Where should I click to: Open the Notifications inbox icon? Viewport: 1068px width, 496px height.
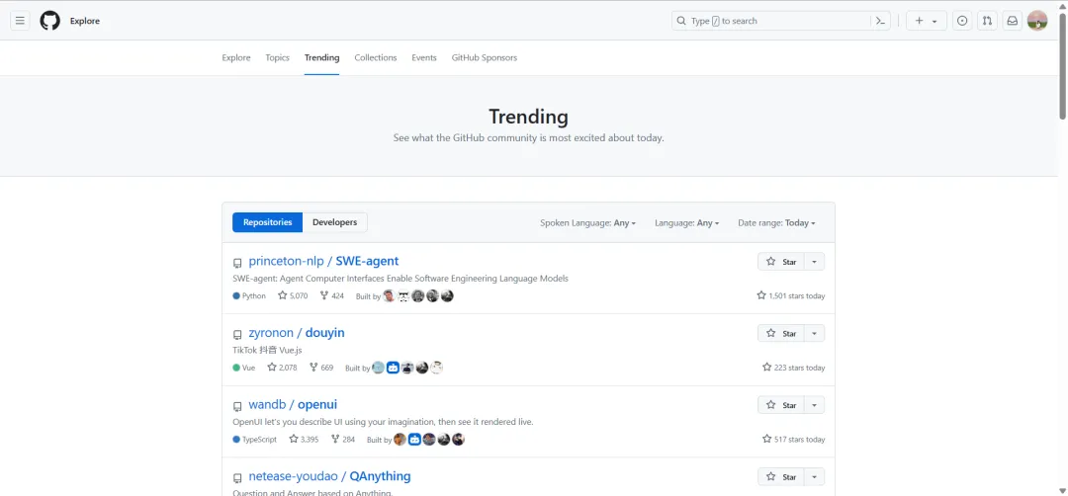(1013, 21)
